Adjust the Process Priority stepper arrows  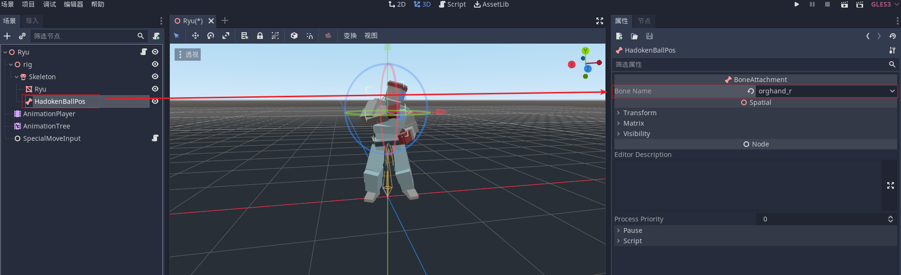(891, 219)
